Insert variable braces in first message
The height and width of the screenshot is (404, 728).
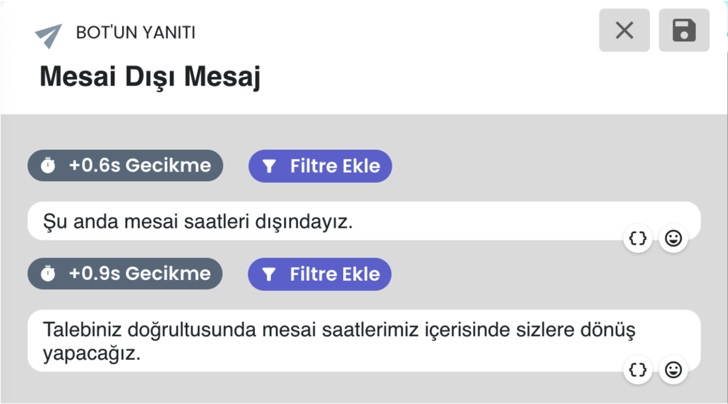(x=638, y=238)
